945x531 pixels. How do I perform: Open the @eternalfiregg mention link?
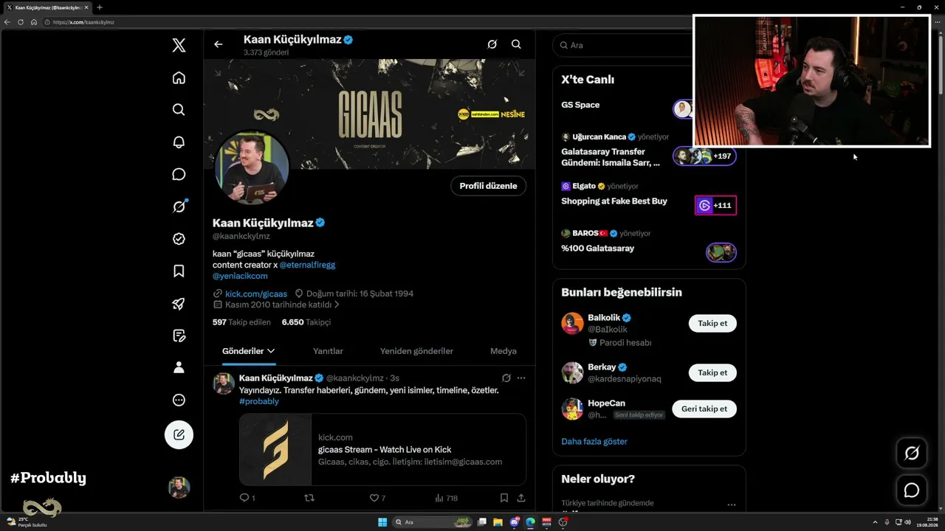click(307, 265)
